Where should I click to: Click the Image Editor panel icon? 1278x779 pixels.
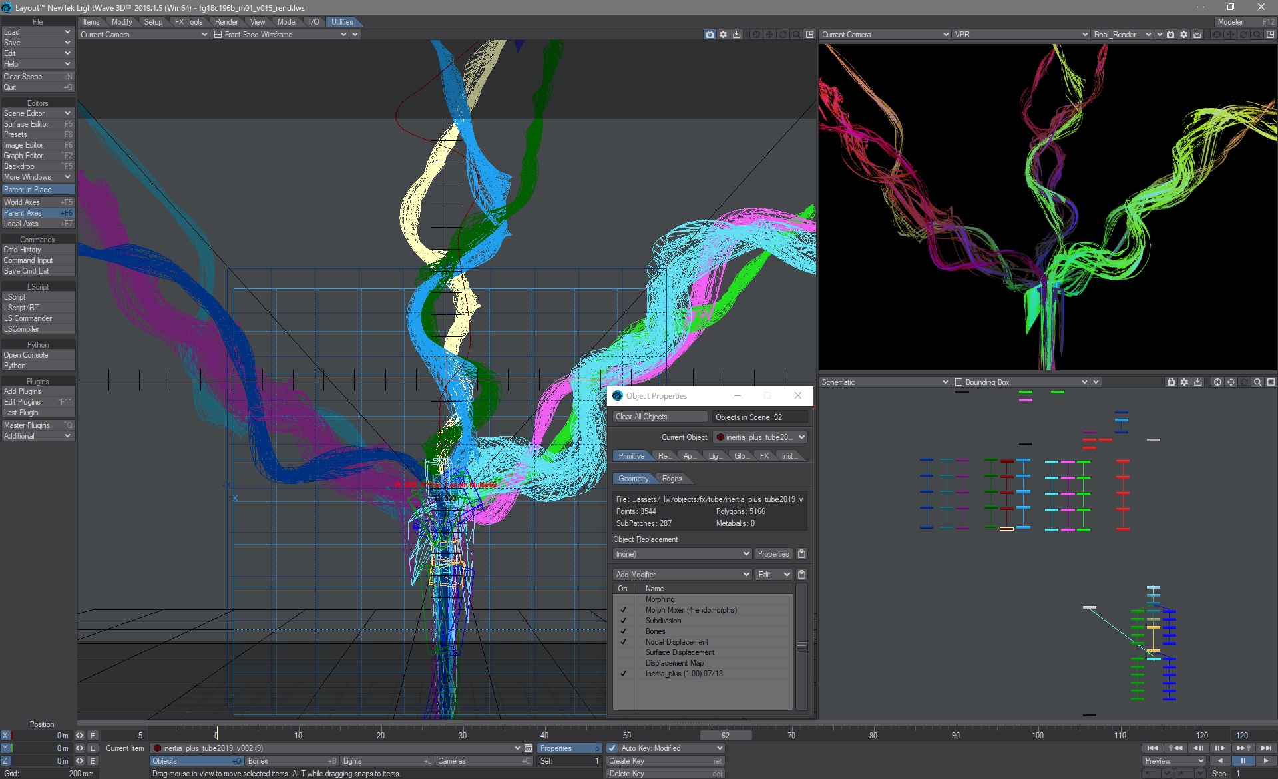(x=37, y=145)
